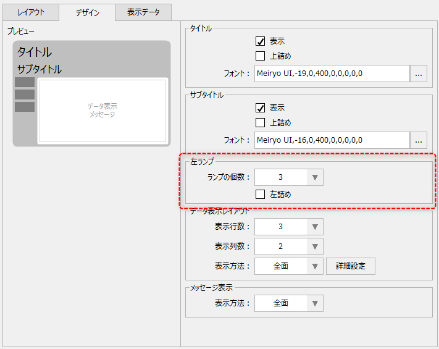Click the サブタイトル font input field
This screenshot has width=439, height=349.
[x=332, y=140]
